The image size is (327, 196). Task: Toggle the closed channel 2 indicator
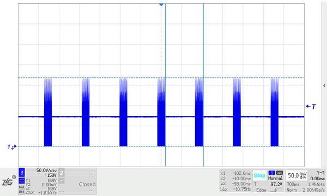[x=62, y=173]
